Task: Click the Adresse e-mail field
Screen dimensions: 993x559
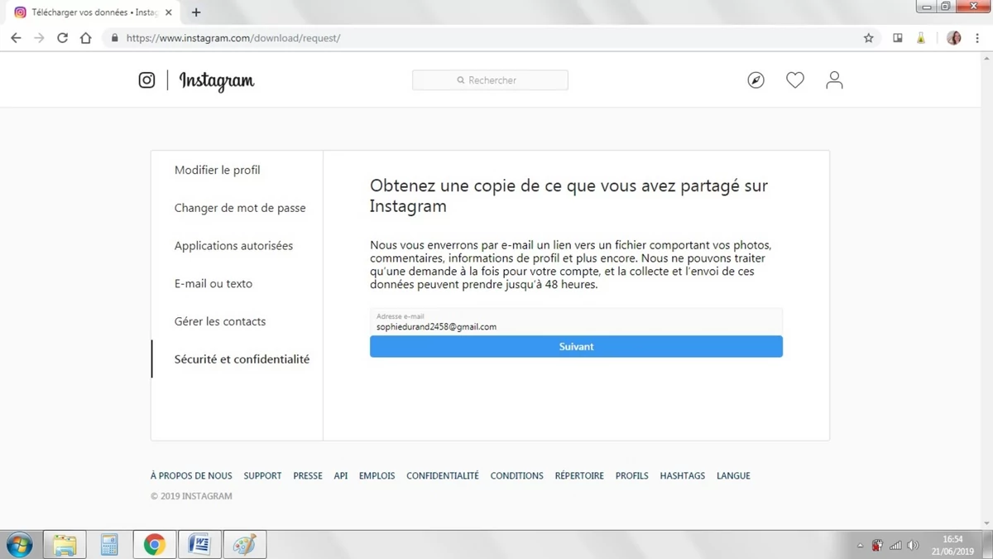Action: click(576, 321)
